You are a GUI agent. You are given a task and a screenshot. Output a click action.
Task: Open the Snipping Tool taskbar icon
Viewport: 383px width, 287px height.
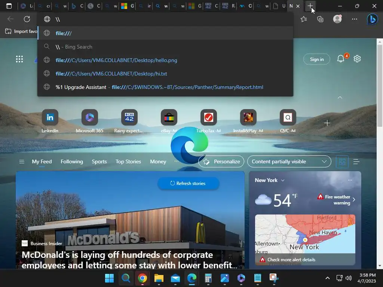[274, 278]
